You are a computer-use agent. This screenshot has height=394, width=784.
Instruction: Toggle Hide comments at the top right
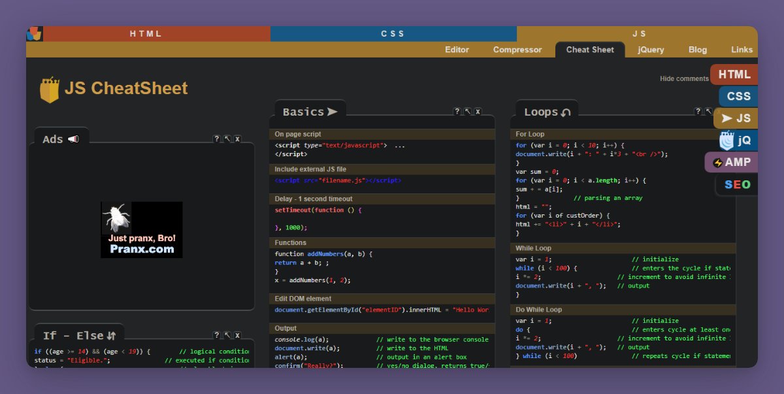click(684, 78)
